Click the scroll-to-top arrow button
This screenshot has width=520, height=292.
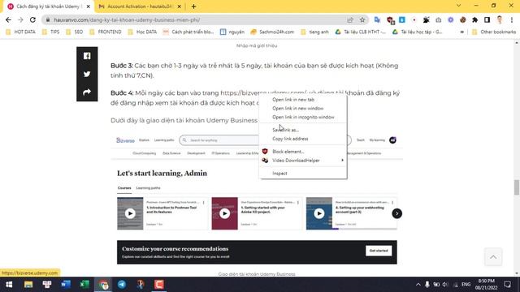coord(493,257)
